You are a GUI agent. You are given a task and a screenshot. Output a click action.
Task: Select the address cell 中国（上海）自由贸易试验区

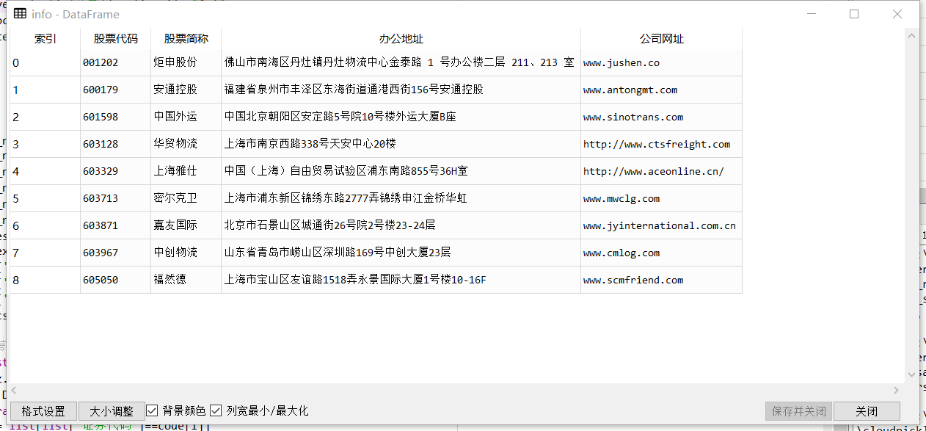coord(401,172)
